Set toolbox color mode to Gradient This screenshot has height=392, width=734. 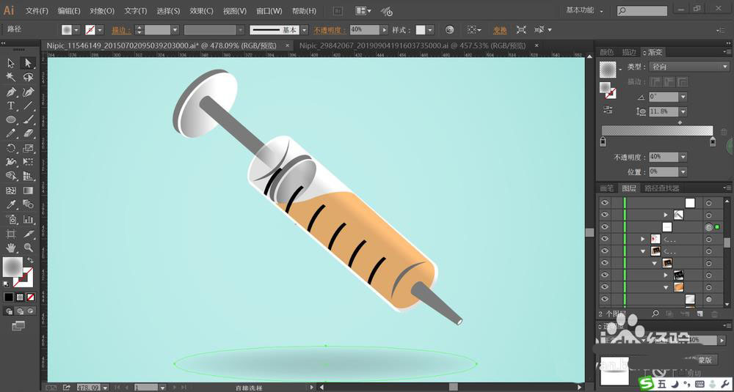pyautogui.click(x=20, y=297)
